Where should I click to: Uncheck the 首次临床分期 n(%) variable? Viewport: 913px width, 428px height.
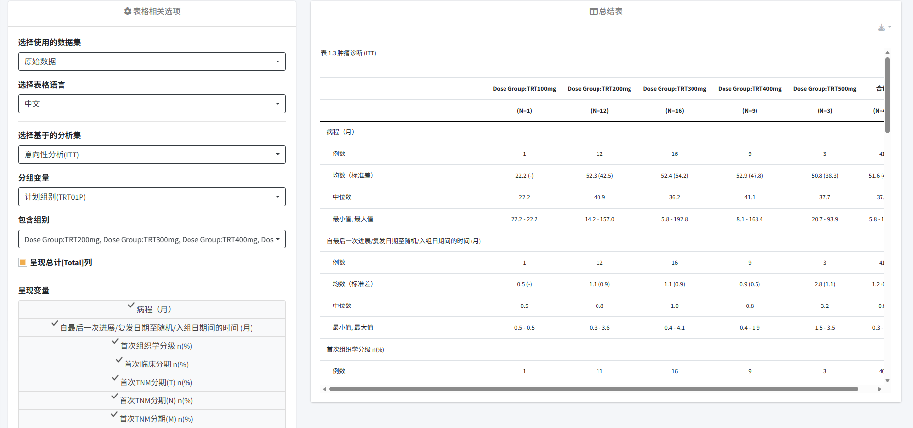tap(152, 364)
